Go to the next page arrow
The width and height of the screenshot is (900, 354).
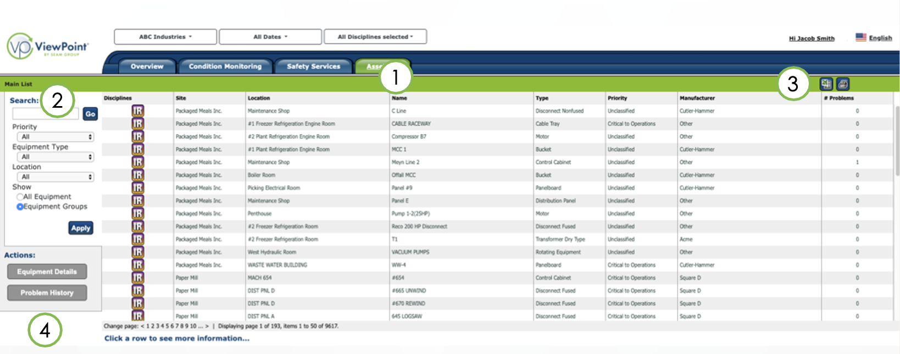(x=207, y=326)
